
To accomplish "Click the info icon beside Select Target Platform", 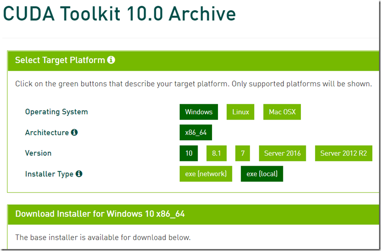I will click(x=111, y=60).
